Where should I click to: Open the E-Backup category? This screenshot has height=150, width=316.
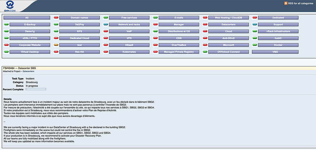pos(30,25)
